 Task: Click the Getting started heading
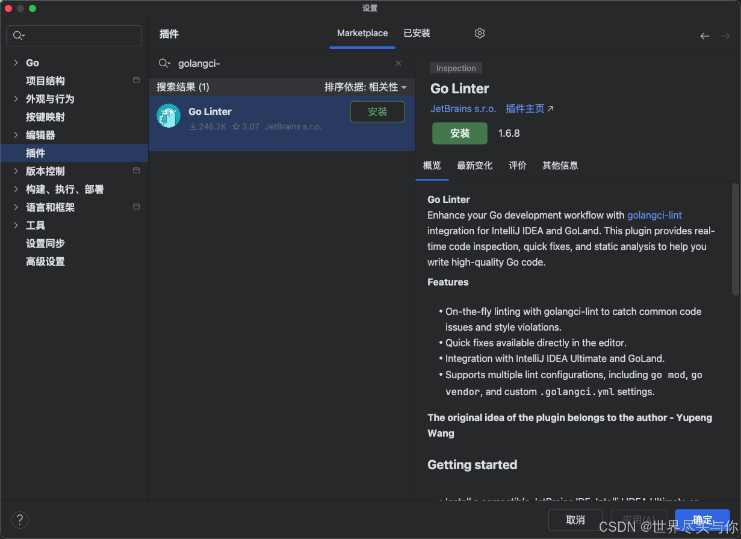point(473,464)
